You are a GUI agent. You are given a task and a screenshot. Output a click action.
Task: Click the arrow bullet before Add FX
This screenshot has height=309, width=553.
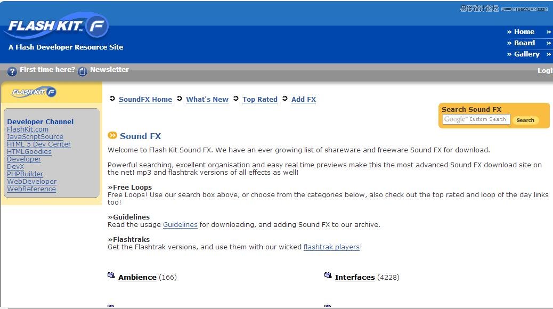coord(285,99)
